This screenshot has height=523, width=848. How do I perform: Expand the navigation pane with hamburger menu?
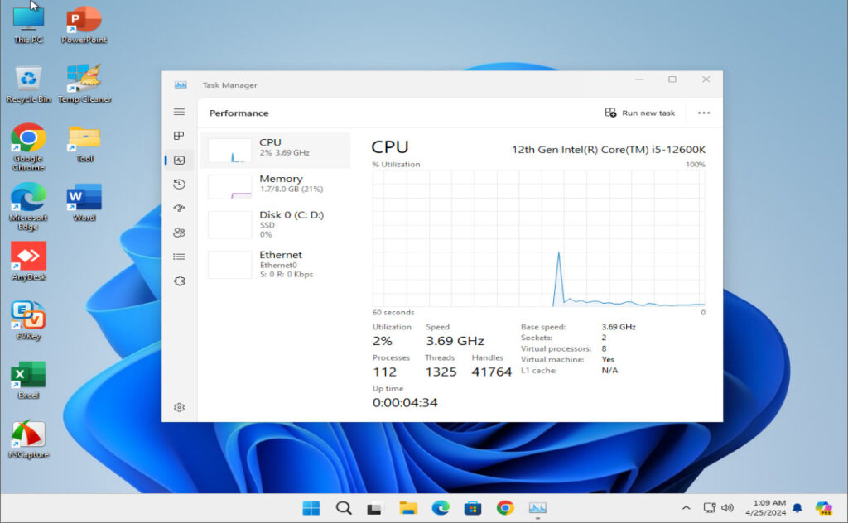(x=178, y=112)
